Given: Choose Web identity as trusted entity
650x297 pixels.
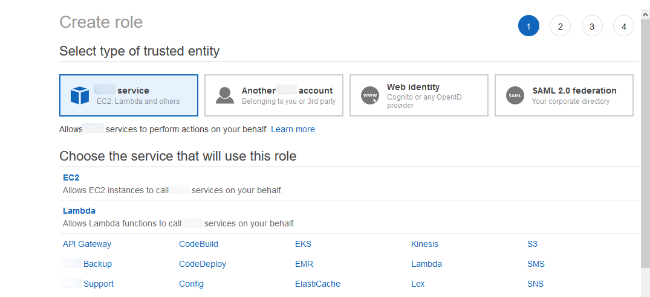Looking at the screenshot, I should pyautogui.click(x=418, y=95).
